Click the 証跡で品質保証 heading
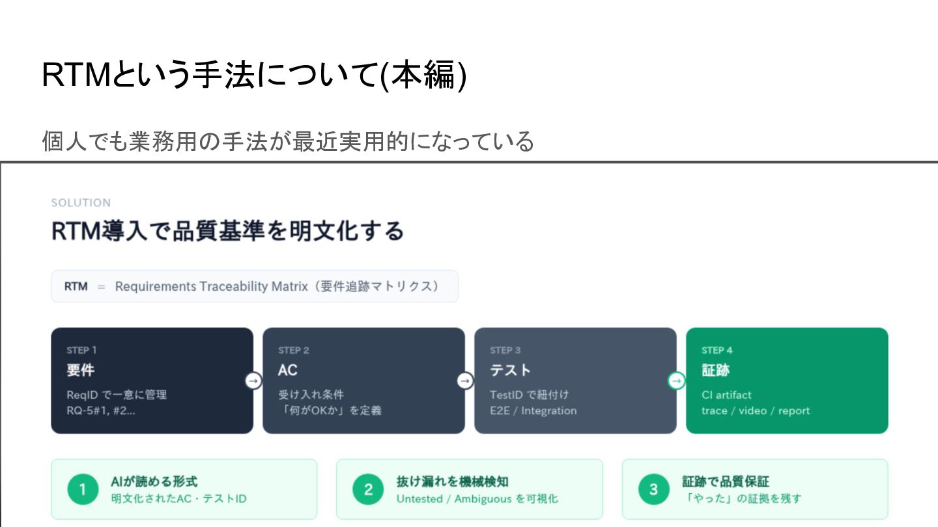This screenshot has height=527, width=938. (725, 481)
